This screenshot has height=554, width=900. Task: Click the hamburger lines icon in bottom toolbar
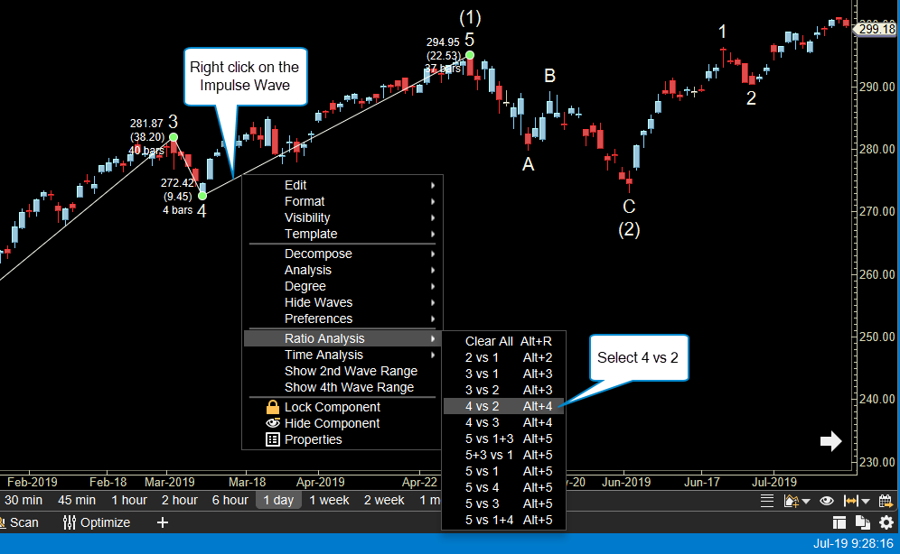(x=767, y=501)
